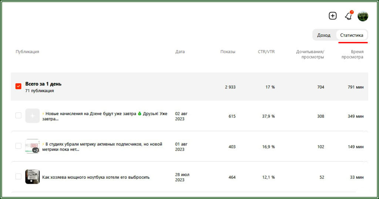Sort by the Показы column header
Viewport: 379px width, 199px height.
tap(228, 52)
